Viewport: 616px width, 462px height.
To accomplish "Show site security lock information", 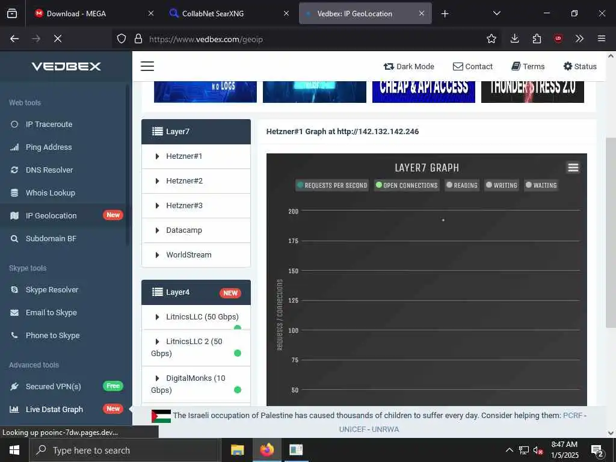I will point(138,38).
